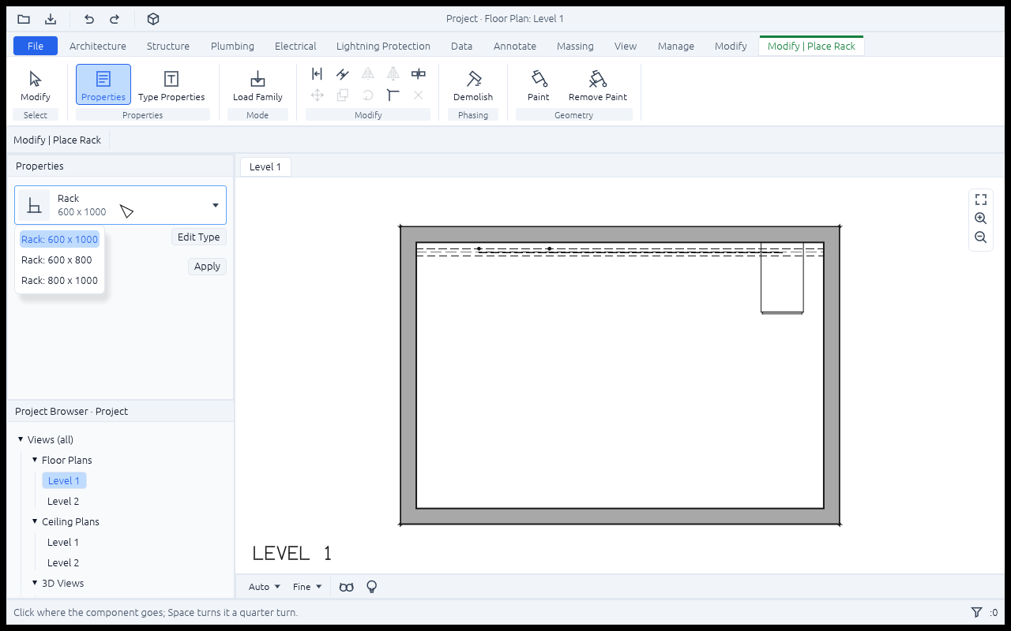Zoom out of the floor plan
This screenshot has height=631, width=1011.
click(981, 237)
